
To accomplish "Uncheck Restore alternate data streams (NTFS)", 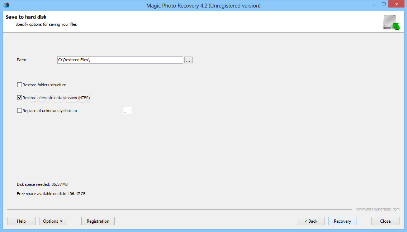I will pyautogui.click(x=19, y=98).
